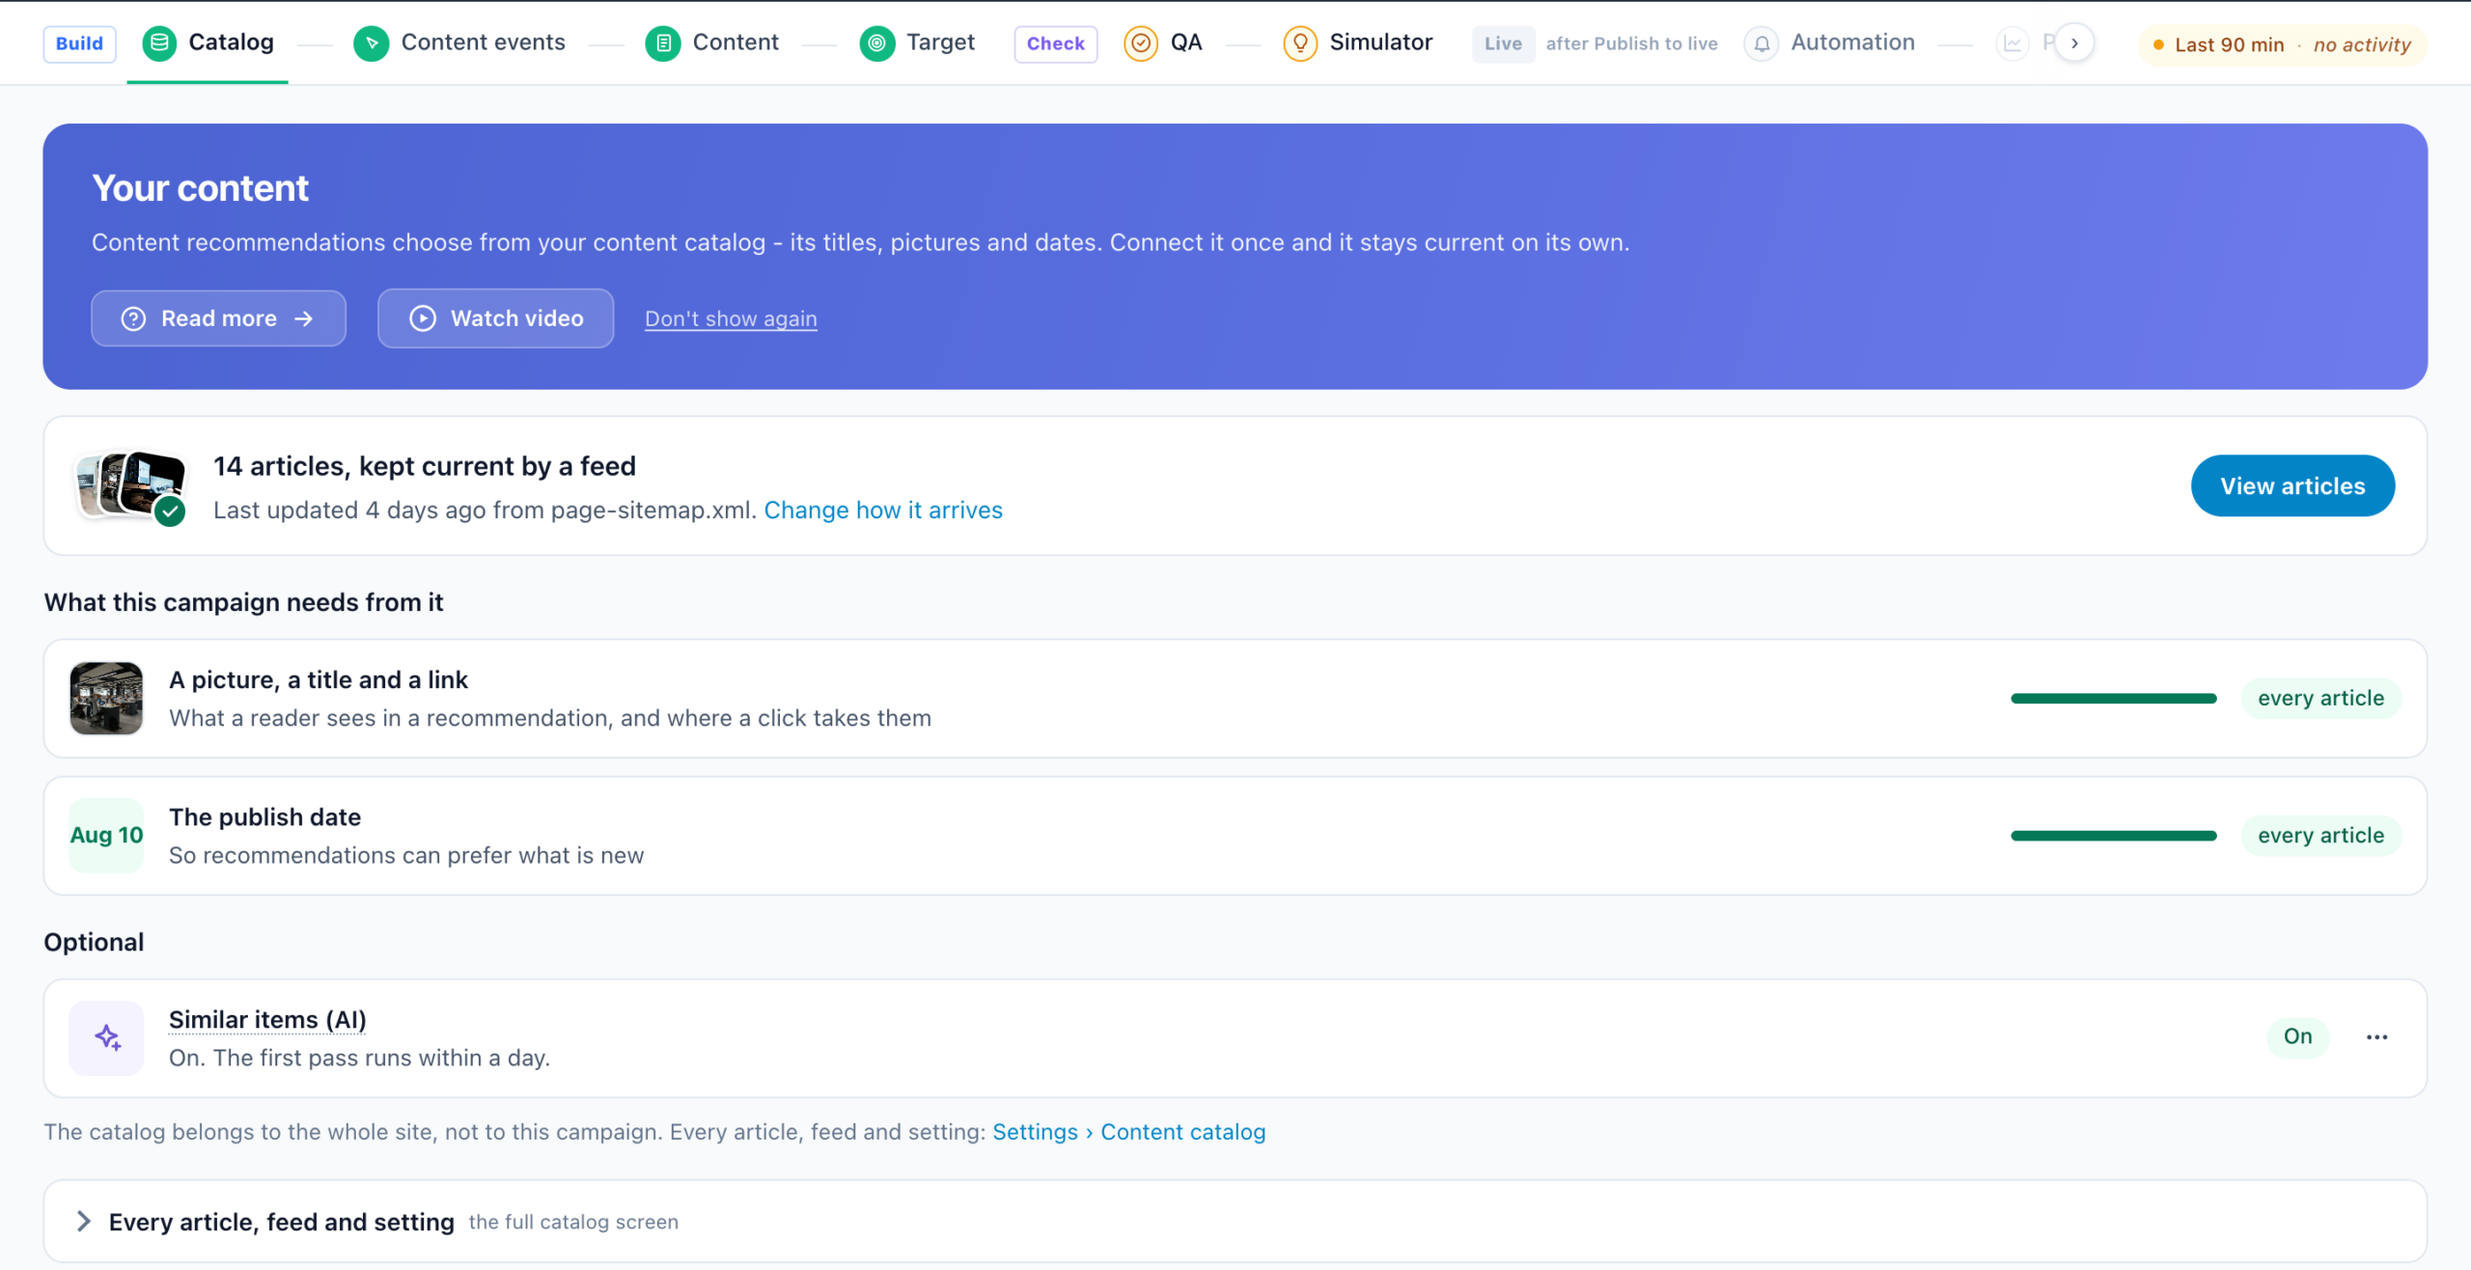The height and width of the screenshot is (1270, 2471).
Task: Open Similar items three-dot menu
Action: coord(2376,1037)
